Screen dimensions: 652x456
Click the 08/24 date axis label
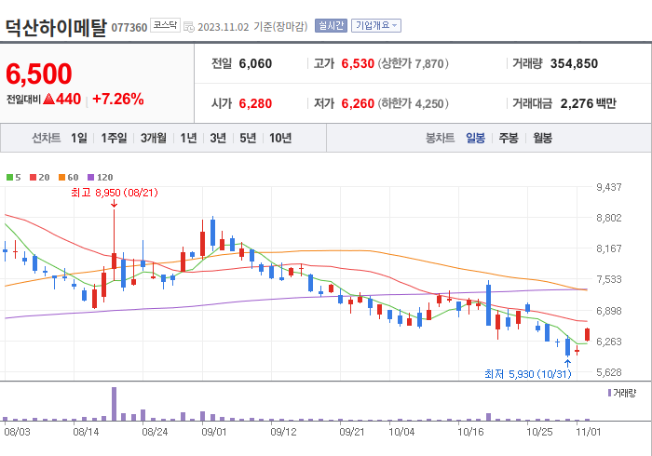[x=155, y=432]
